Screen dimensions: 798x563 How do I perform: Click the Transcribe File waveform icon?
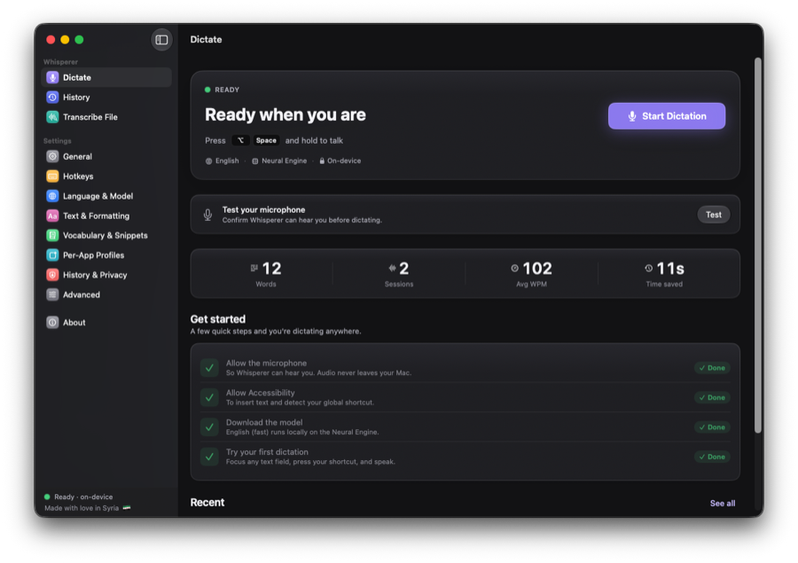point(52,117)
